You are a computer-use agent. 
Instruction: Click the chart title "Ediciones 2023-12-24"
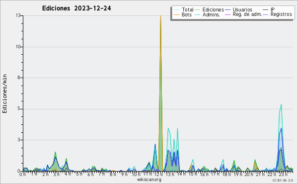(x=76, y=8)
